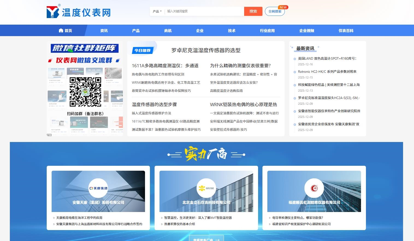Screen dimensions: 414x241
Task: Click the 今日推荐 badge
Action: point(143,50)
